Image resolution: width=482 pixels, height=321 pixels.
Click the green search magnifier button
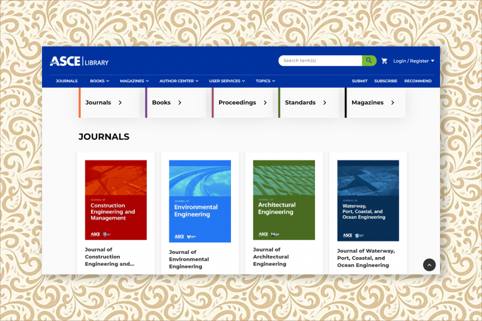click(x=369, y=61)
